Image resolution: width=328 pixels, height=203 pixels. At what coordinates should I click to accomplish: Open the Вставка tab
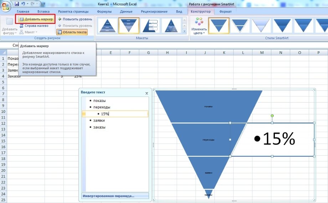[43, 11]
